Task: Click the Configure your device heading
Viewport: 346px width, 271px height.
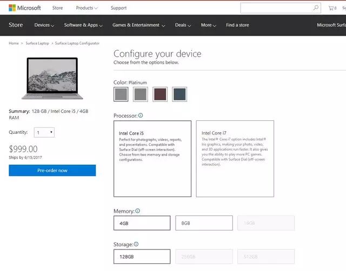Action: [x=157, y=54]
